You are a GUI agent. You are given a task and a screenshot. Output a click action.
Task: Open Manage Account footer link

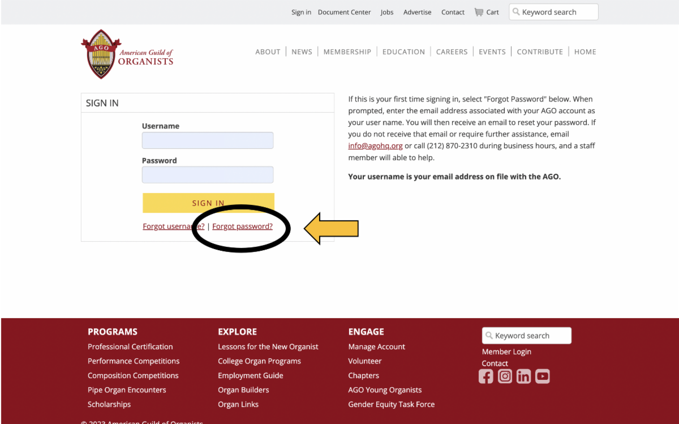(377, 347)
